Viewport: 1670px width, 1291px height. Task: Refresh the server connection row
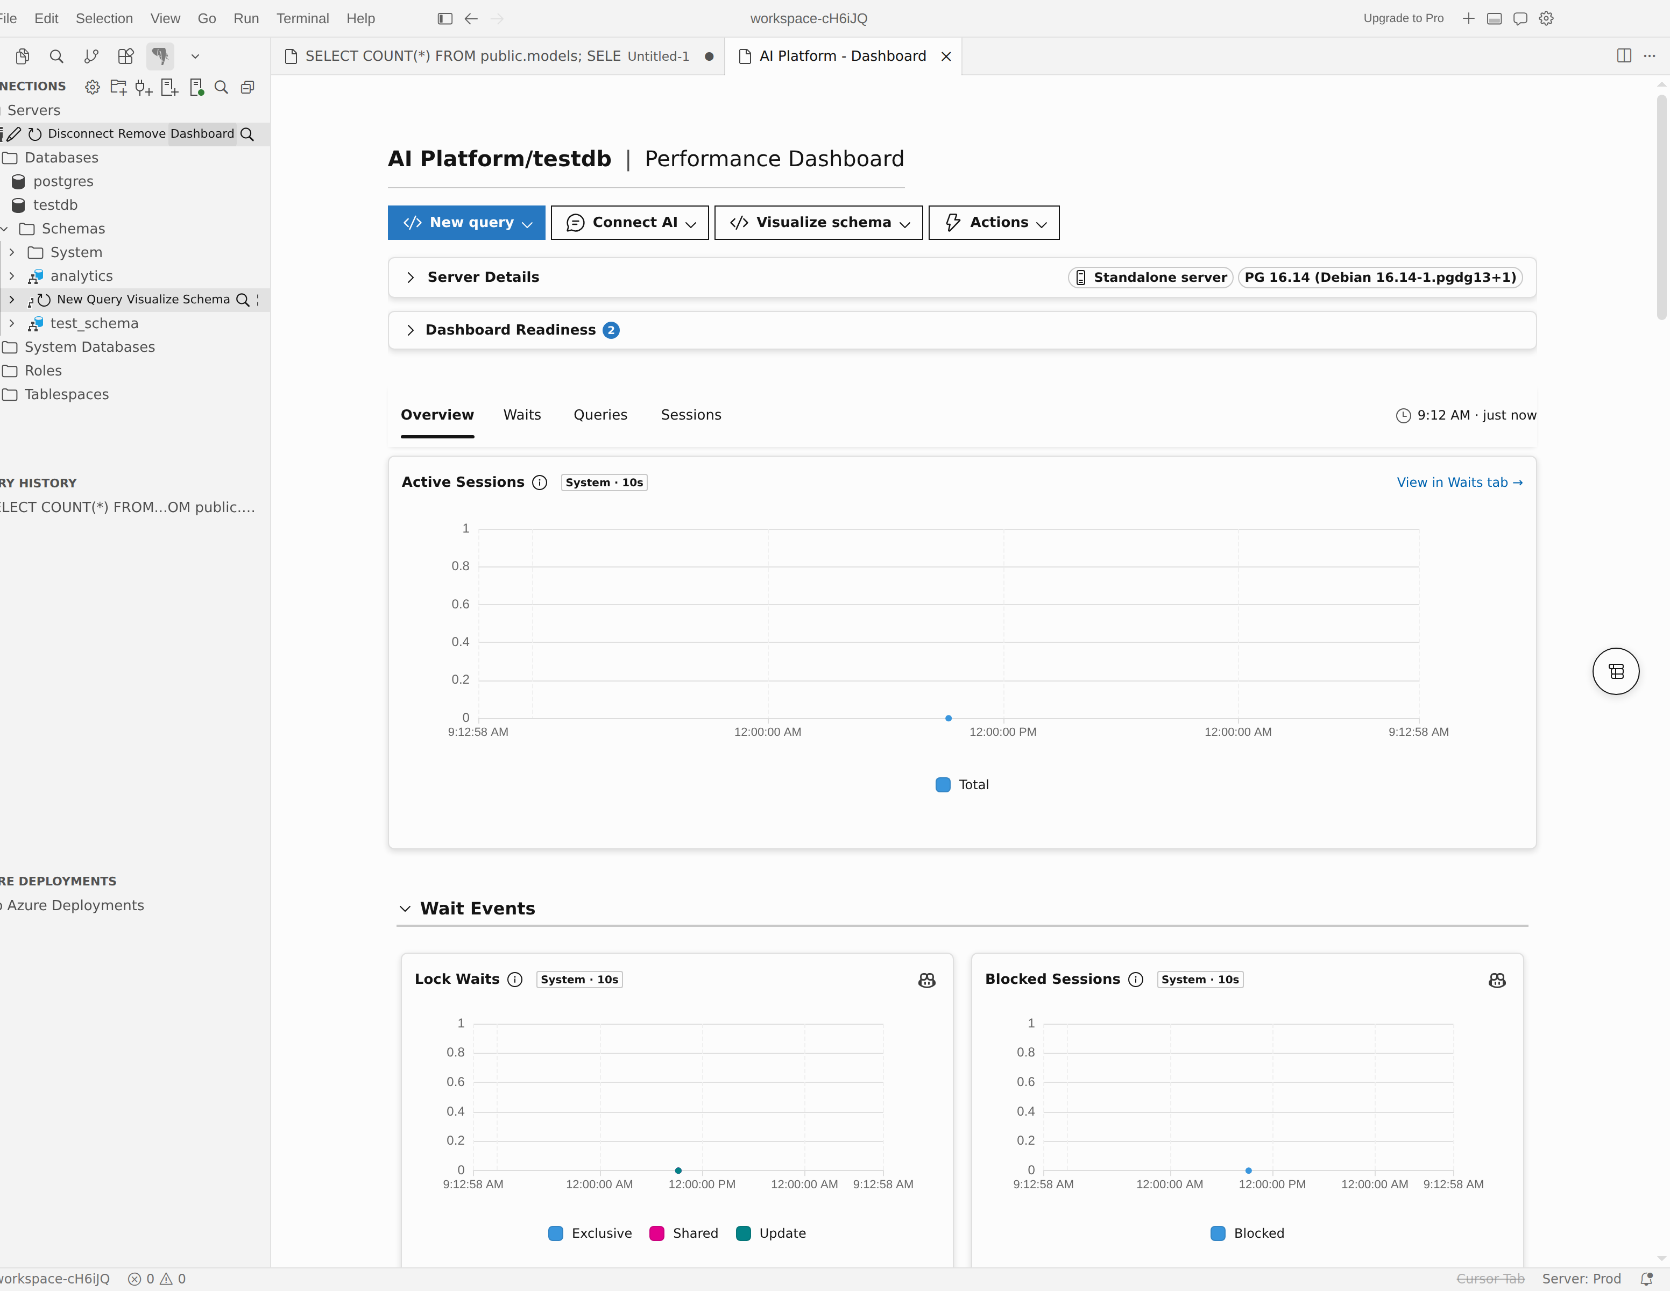[34, 134]
